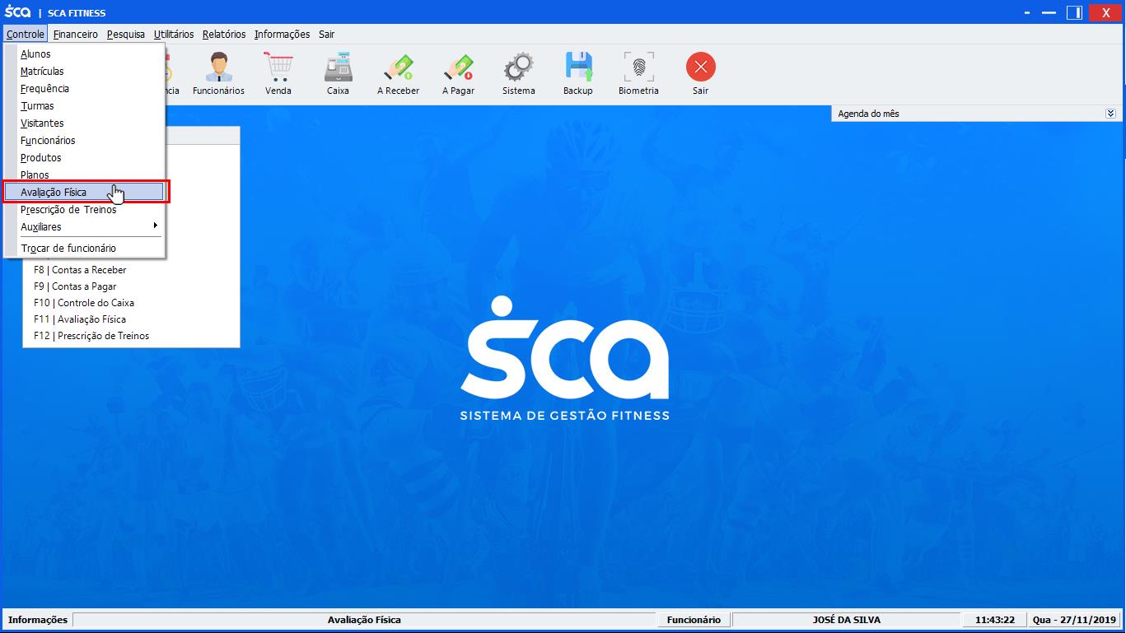Launch the Backup floppy disk icon

(578, 73)
